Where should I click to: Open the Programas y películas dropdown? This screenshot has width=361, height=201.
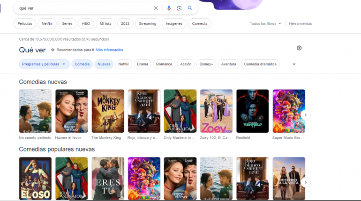(45, 64)
